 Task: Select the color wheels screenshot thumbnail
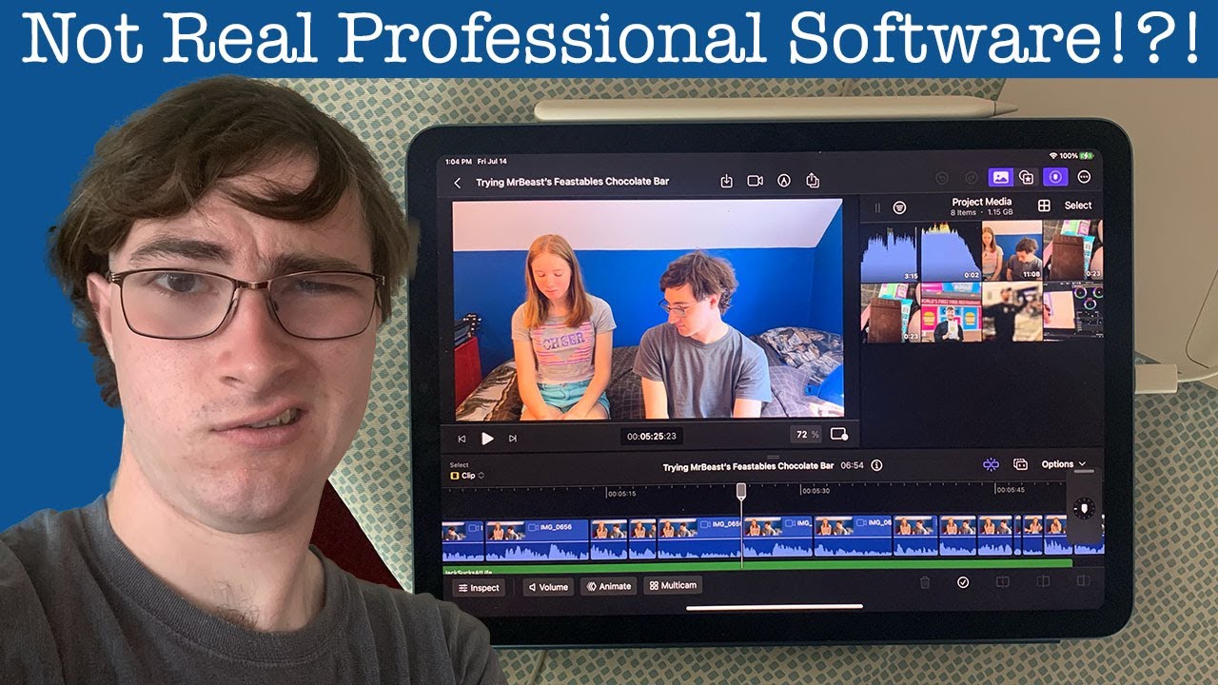tap(1072, 313)
